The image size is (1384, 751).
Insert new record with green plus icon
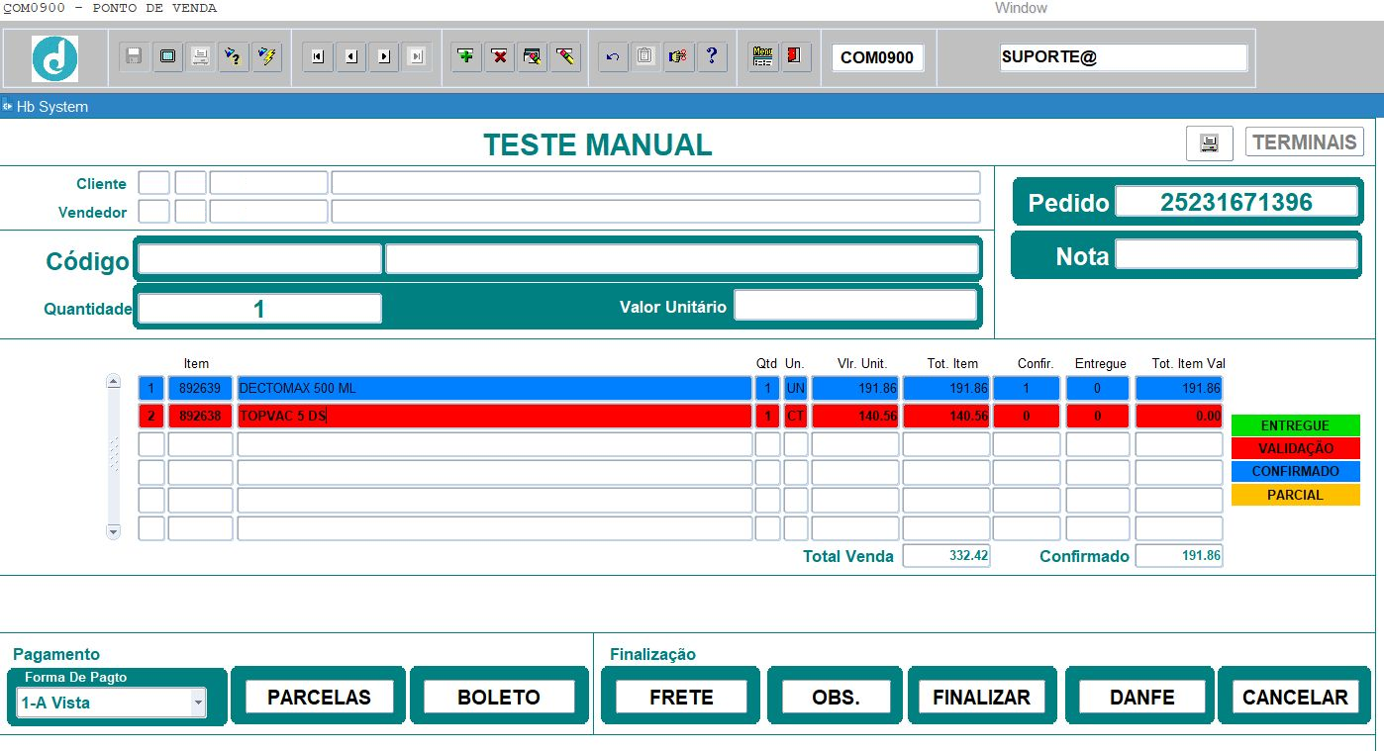tap(466, 56)
